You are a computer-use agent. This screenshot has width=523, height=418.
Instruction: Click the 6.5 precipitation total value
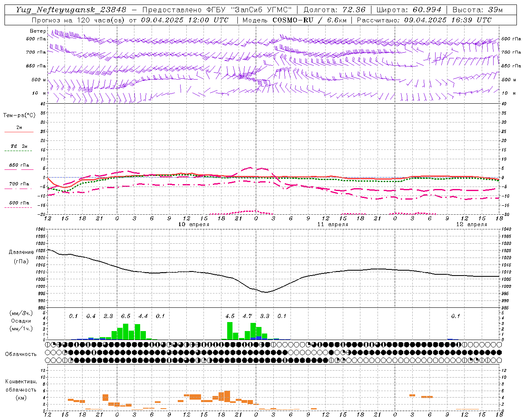click(125, 316)
